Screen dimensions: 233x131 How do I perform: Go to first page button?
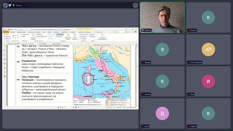point(58,107)
